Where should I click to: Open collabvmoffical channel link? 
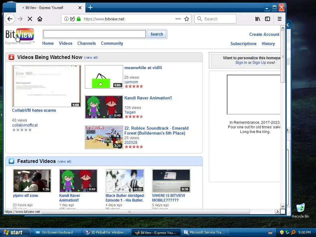25,125
